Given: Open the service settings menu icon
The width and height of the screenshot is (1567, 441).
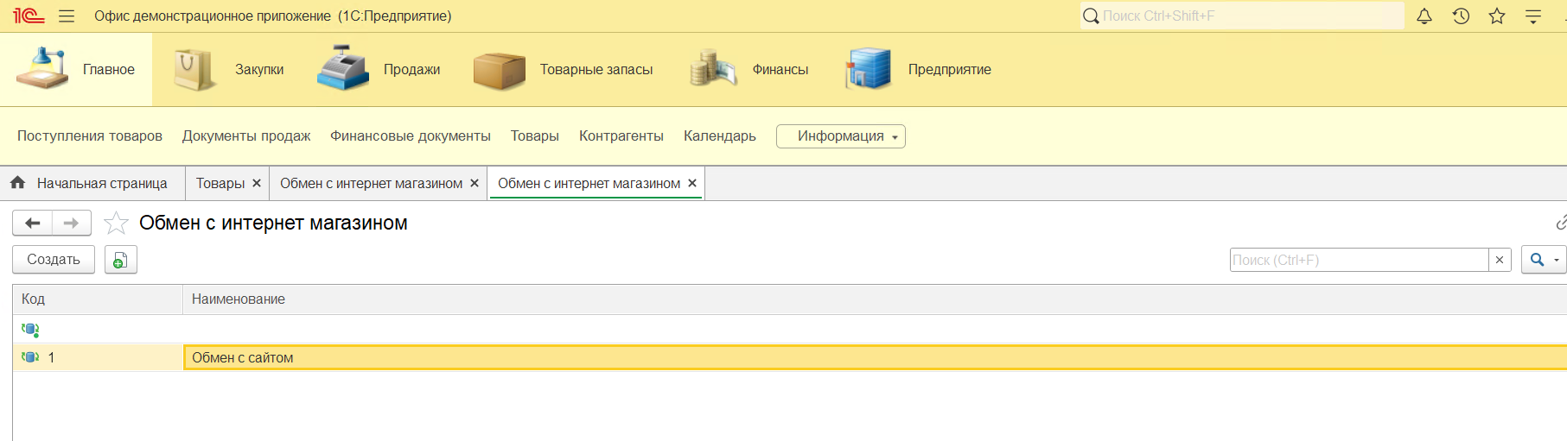Looking at the screenshot, I should (1533, 16).
